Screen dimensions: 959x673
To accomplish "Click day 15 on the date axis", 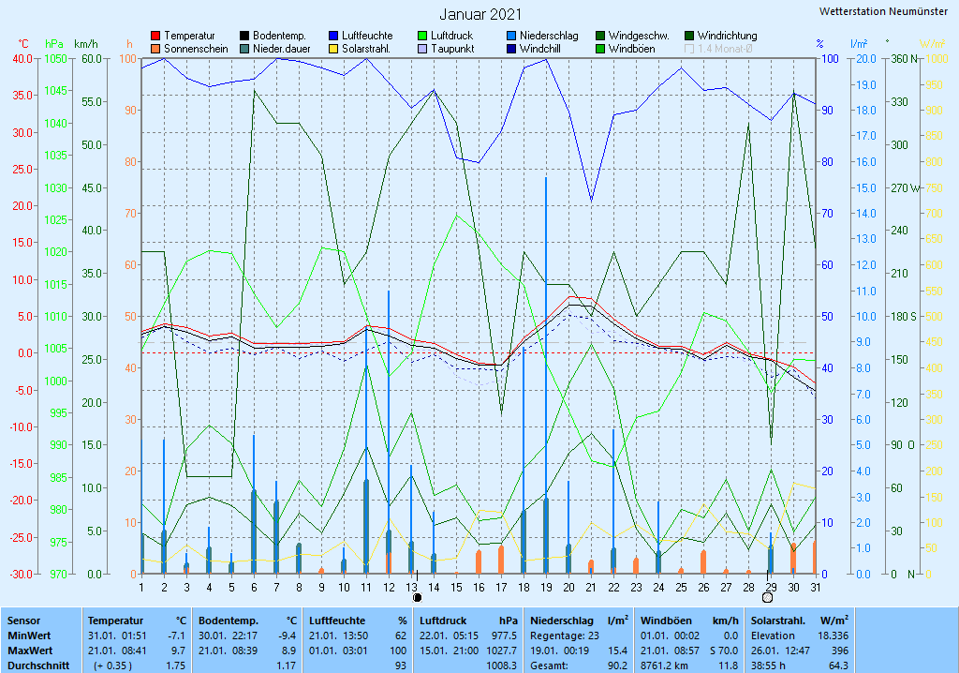I will 456,588.
